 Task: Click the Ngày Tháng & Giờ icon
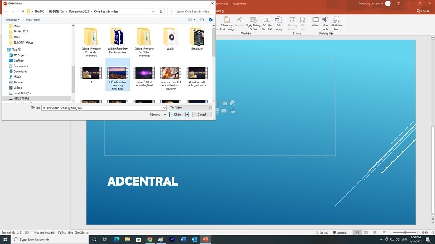[253, 20]
